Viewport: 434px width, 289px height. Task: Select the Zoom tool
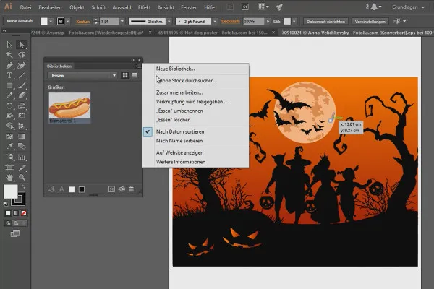coord(22,177)
